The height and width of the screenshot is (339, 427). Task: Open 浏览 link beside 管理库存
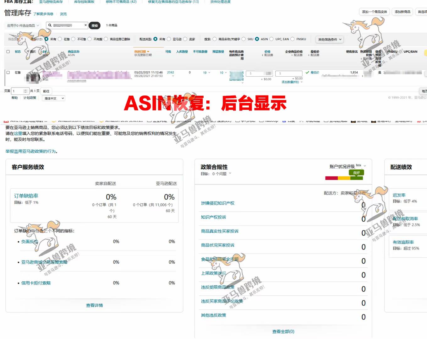click(x=63, y=14)
